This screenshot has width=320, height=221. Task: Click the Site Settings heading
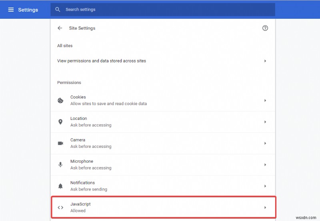tap(82, 28)
